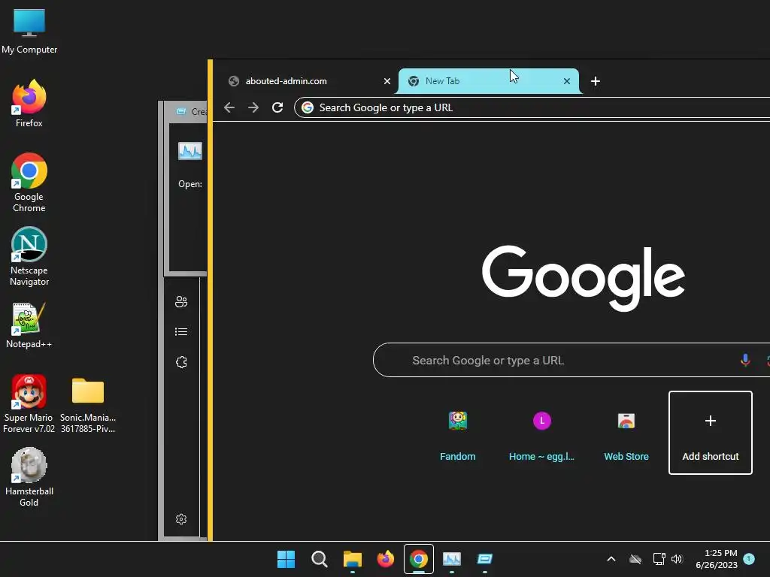
Task: Show hidden system tray icons
Action: click(611, 559)
